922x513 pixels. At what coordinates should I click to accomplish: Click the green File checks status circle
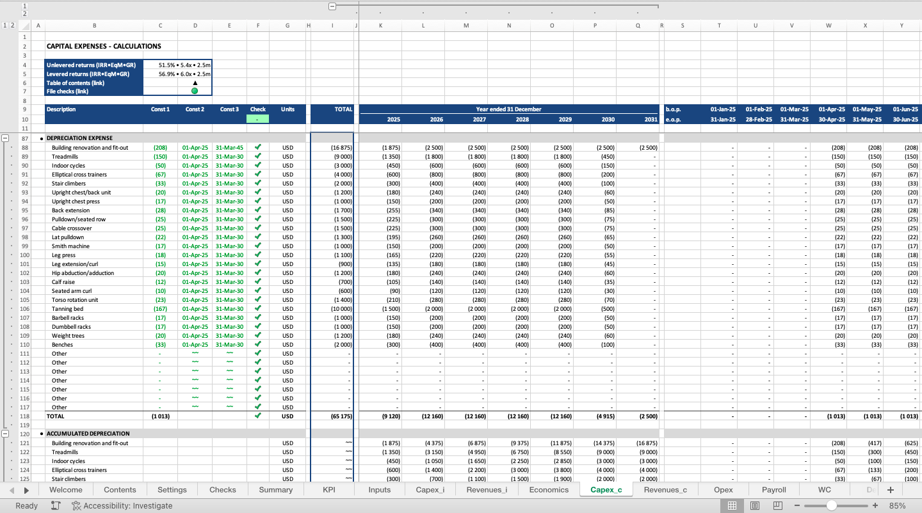(194, 91)
